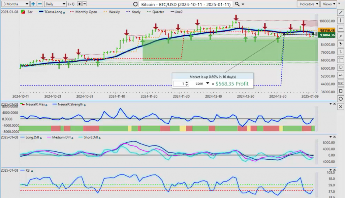Click the RSI legend label

[28, 170]
